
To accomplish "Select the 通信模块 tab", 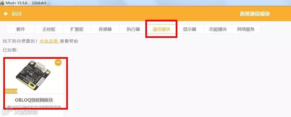I will click(161, 29).
